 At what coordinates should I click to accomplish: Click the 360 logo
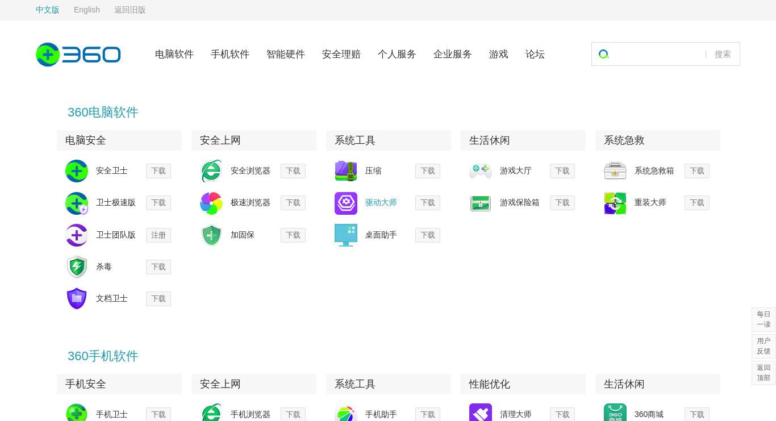[78, 55]
